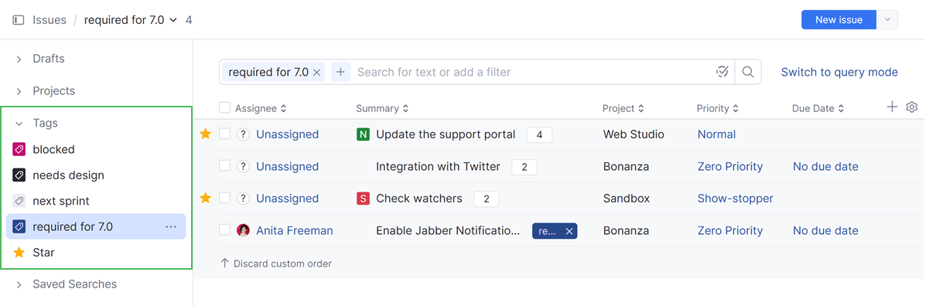929x306 pixels.
Task: Click the plus icon to add filter
Action: pyautogui.click(x=340, y=72)
